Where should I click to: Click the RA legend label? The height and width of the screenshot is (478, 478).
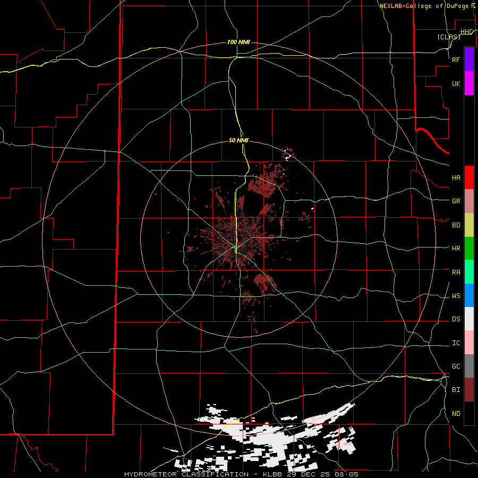point(456,272)
